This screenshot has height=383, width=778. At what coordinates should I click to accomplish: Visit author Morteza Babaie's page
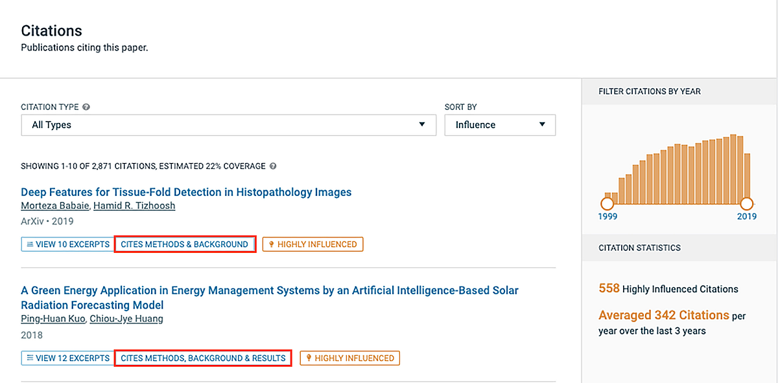click(x=54, y=206)
